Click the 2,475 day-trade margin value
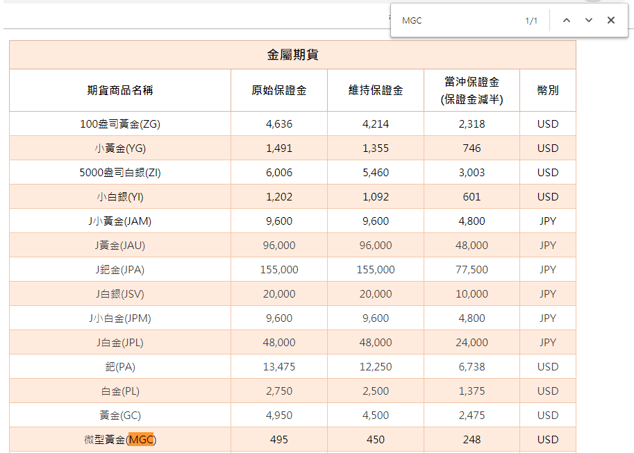 click(x=472, y=415)
